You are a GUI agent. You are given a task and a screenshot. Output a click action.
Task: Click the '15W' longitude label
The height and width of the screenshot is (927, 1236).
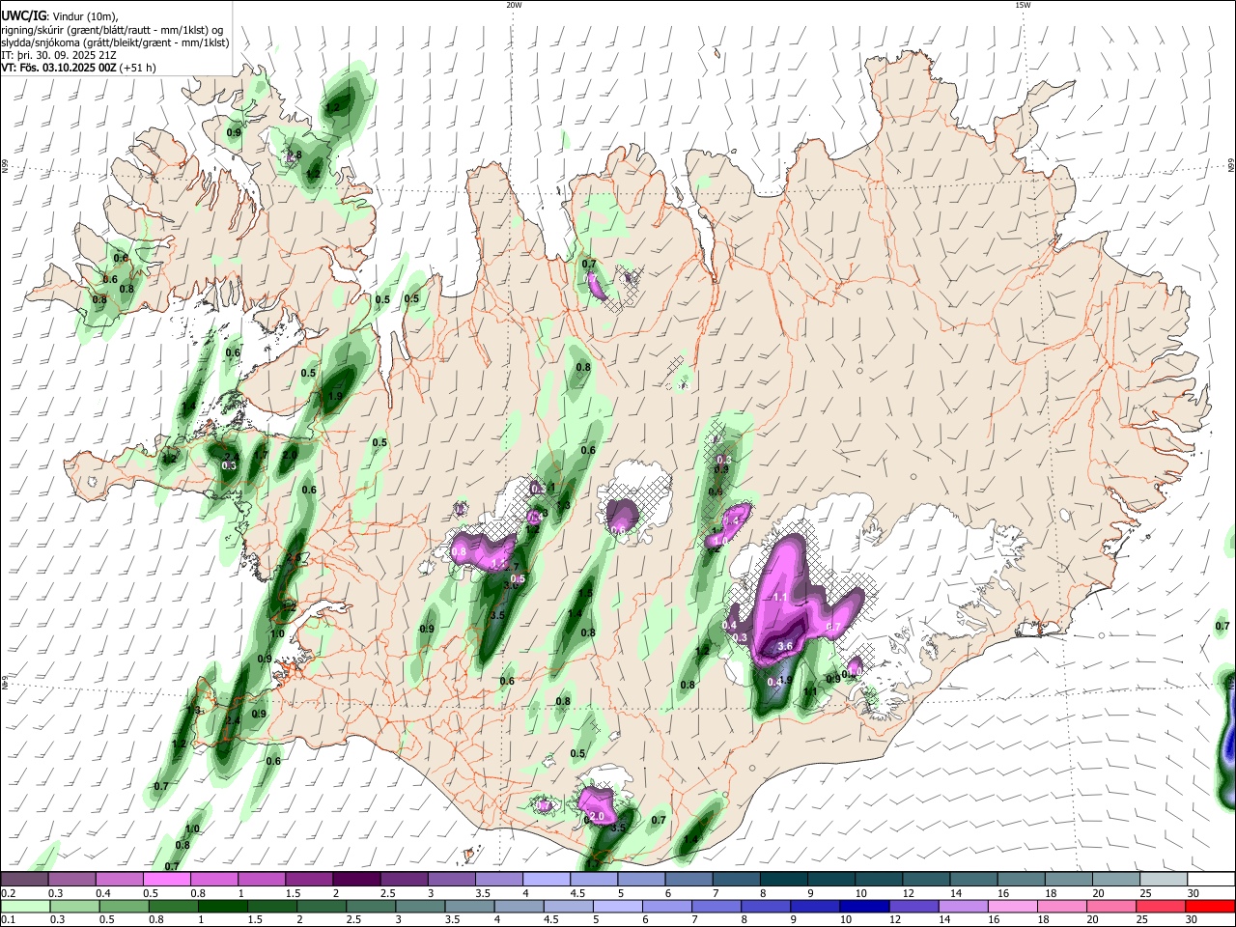tap(1023, 5)
